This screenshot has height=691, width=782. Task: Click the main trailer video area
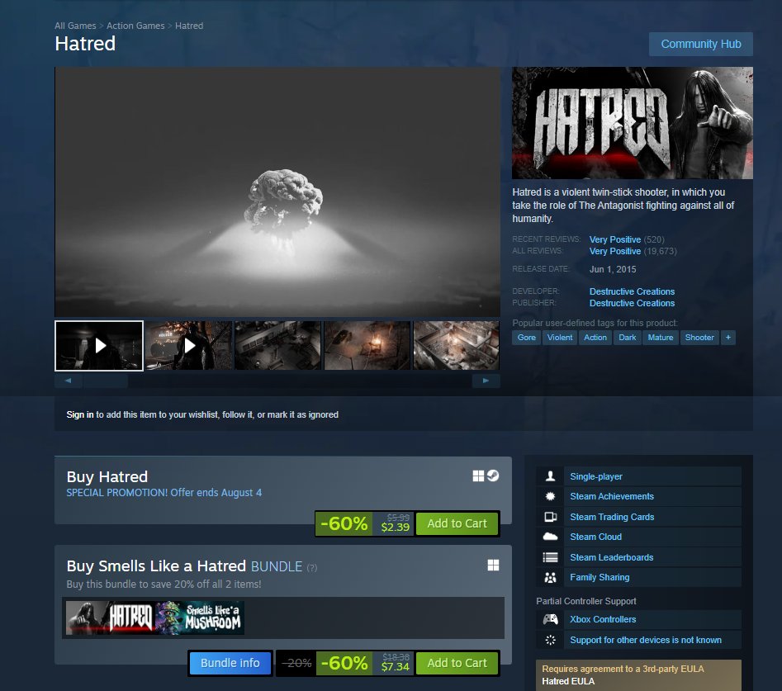pyautogui.click(x=277, y=192)
